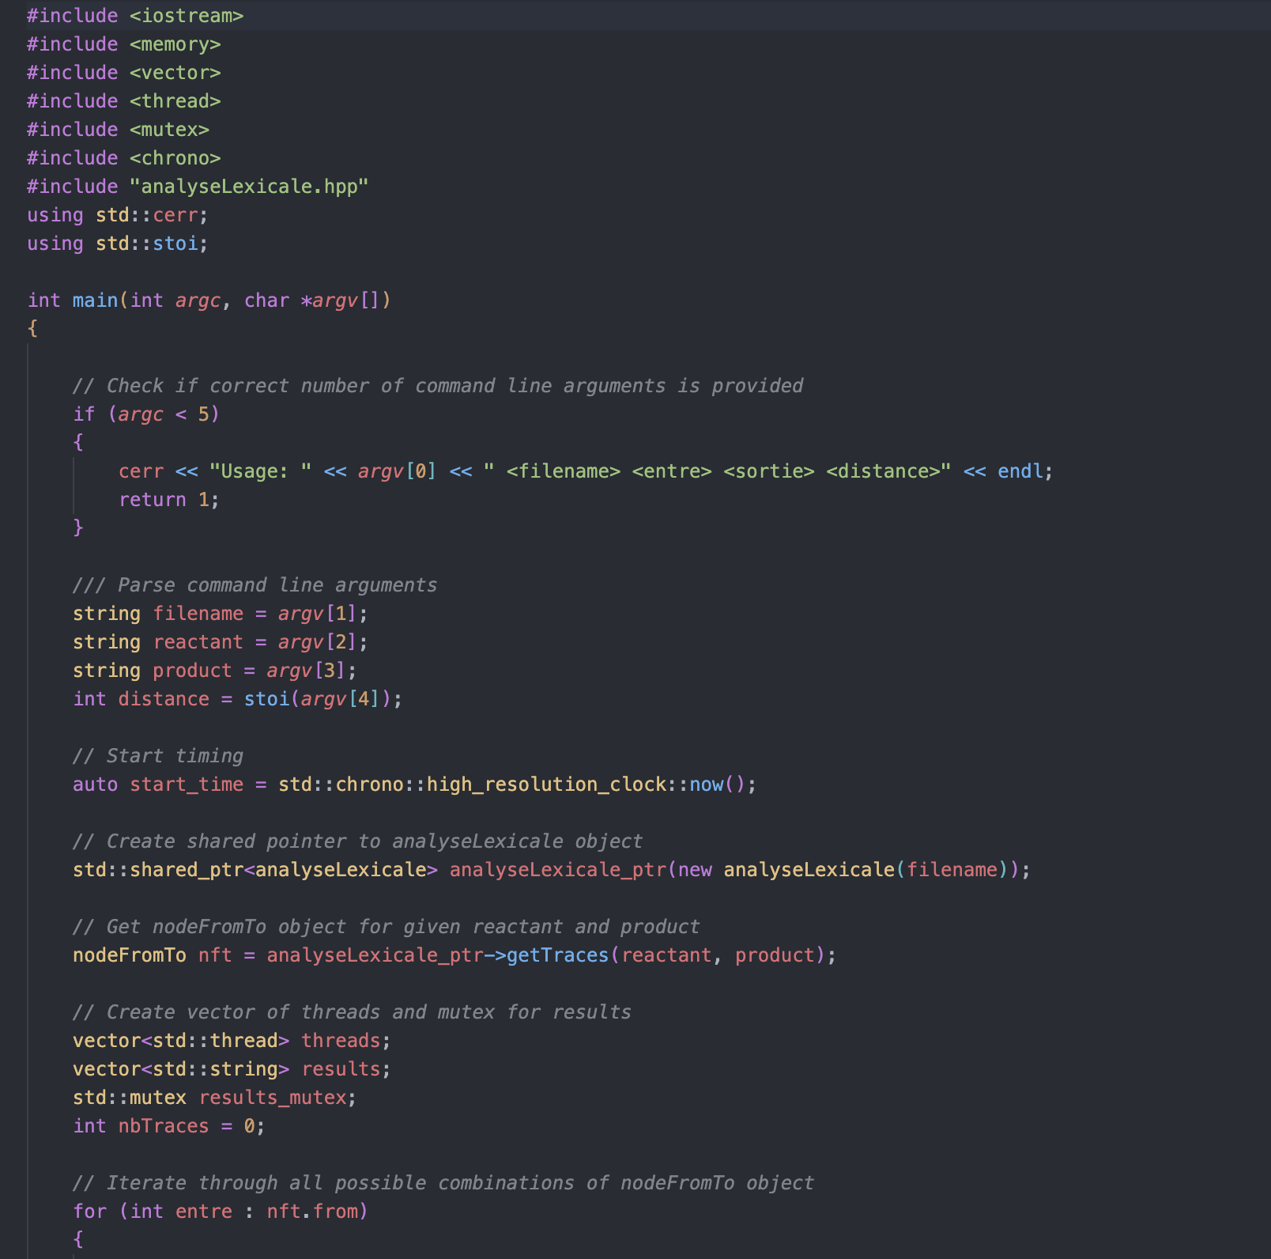Click 'analyseLexicale_ptr' in shared_ptr declaration

pyautogui.click(x=558, y=870)
